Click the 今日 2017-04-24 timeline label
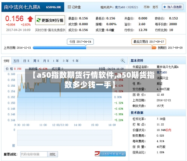Image resolution: width=187 pixels, height=161 pixels. click(80, 42)
